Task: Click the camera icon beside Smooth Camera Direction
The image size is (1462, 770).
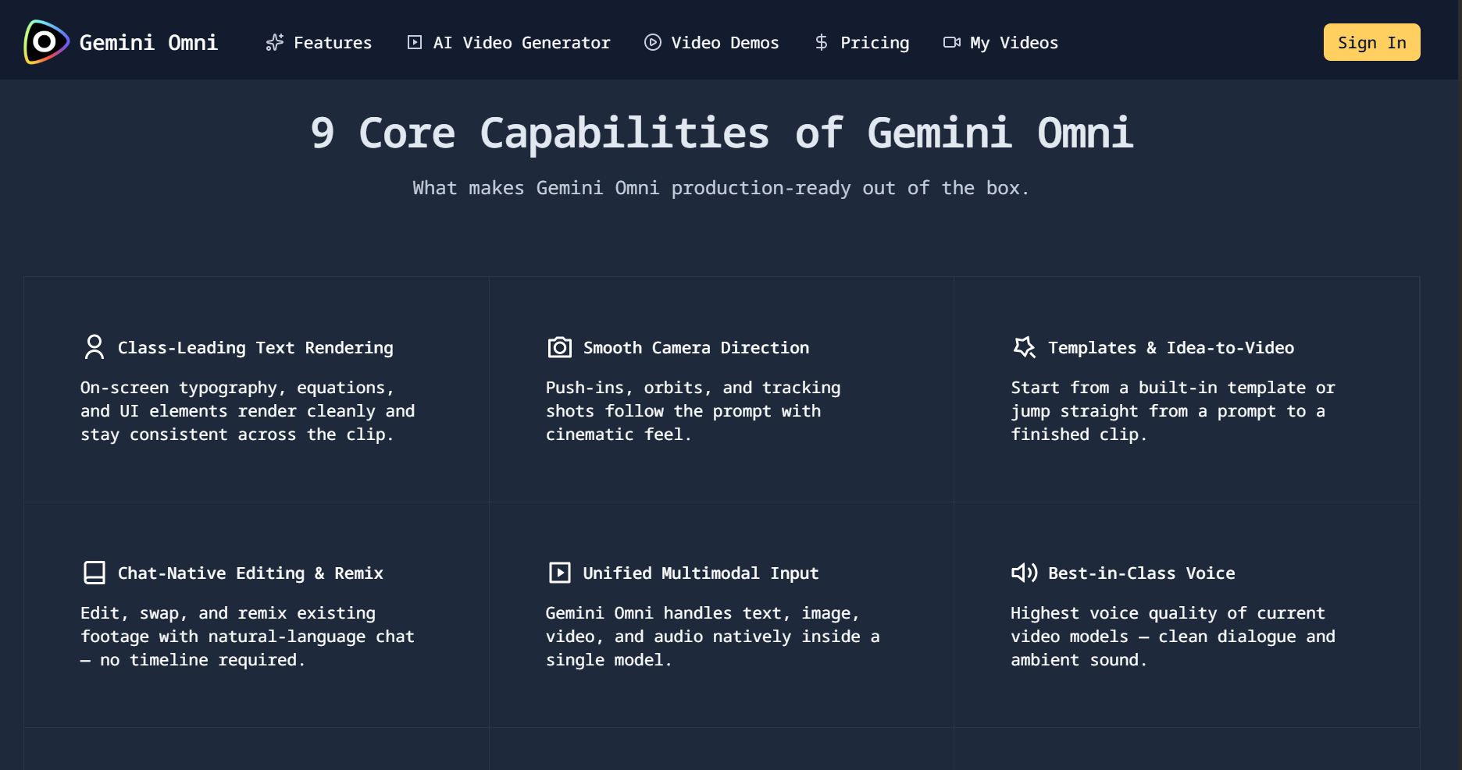Action: (x=560, y=347)
